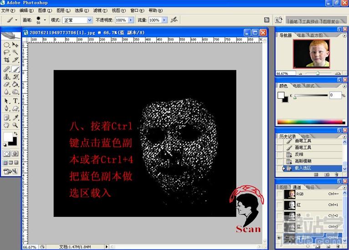Open the 滤镜 menu
349x250 pixels.
(x=100, y=10)
